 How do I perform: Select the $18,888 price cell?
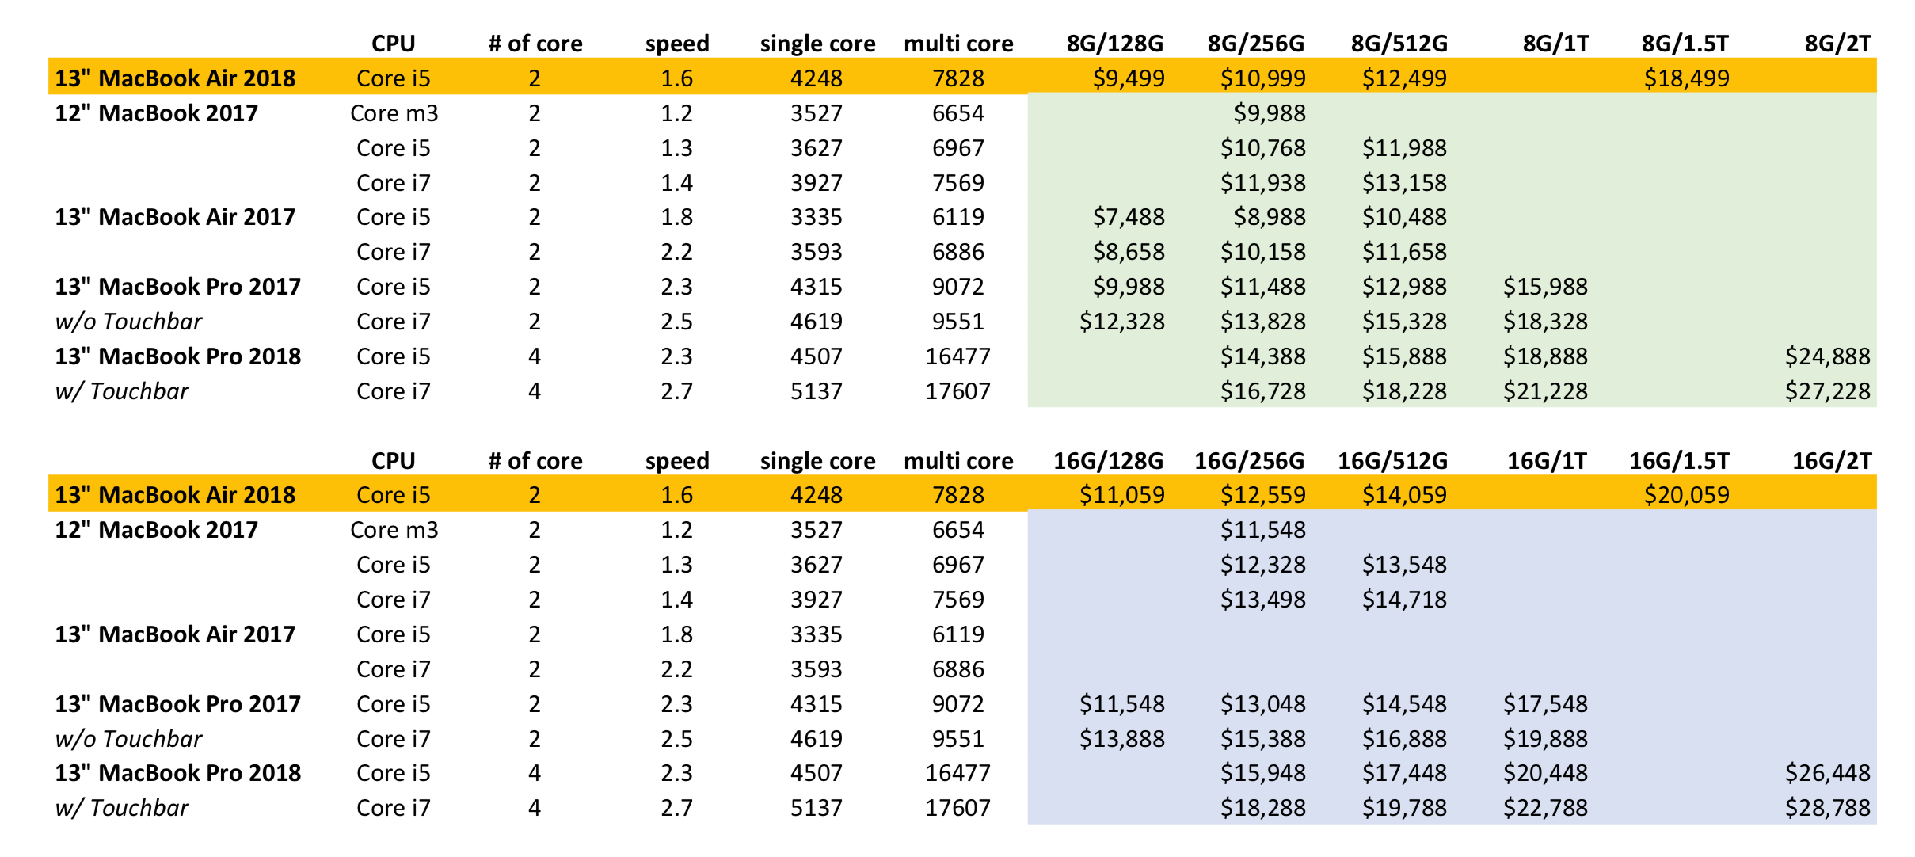(1546, 356)
